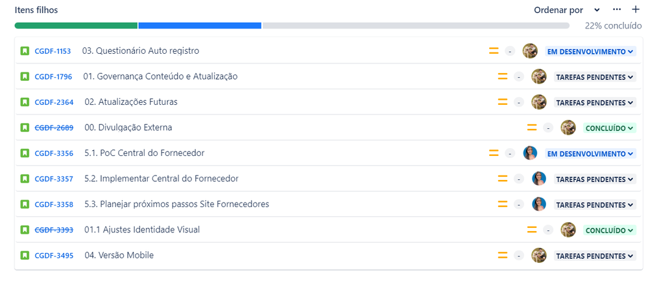Screen dimensions: 648x290
Task: Click the assignee avatar on Divulgação Externa row
Action: pos(568,128)
